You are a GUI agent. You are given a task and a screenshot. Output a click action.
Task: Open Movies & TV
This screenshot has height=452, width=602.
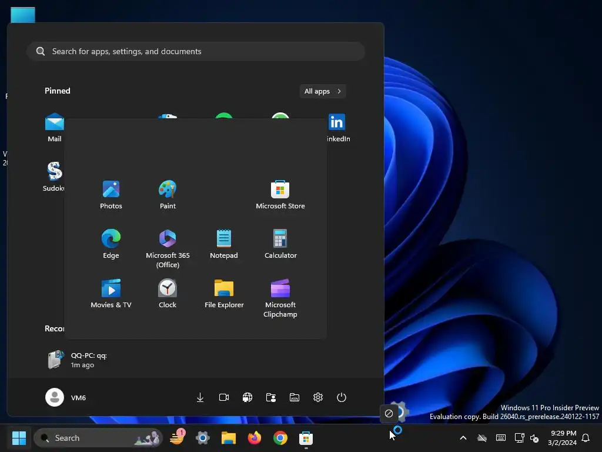111,294
